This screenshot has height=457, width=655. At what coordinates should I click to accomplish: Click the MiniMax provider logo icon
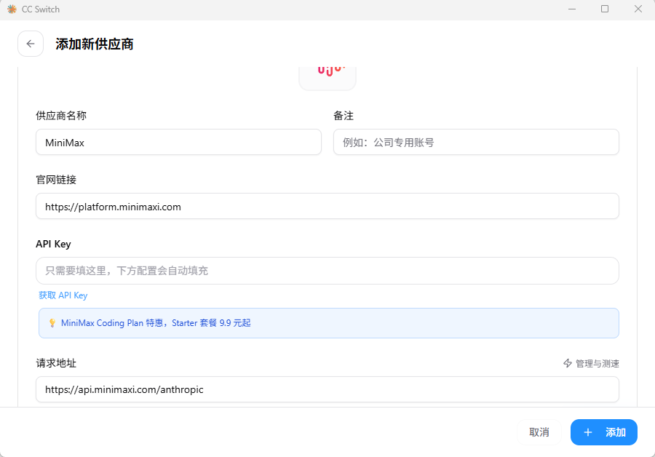tap(327, 78)
